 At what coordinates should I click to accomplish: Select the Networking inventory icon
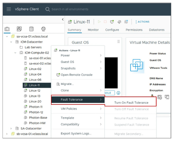click(43, 29)
